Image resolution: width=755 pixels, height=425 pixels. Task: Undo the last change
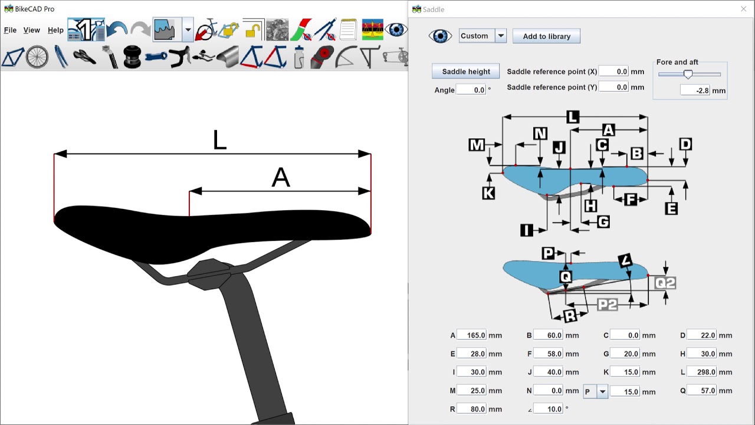[x=117, y=30]
